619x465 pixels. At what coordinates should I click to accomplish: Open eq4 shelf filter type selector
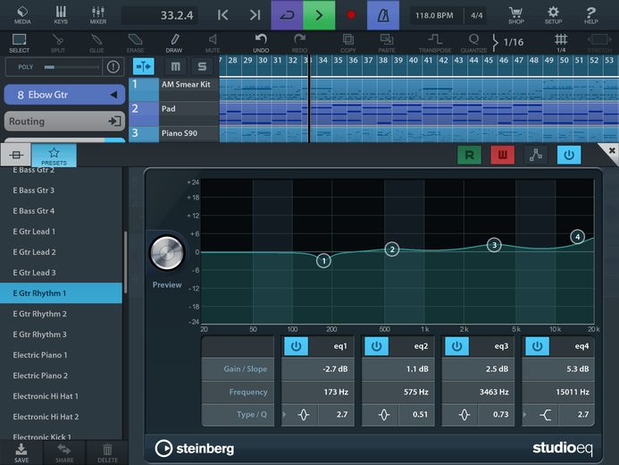click(x=545, y=415)
